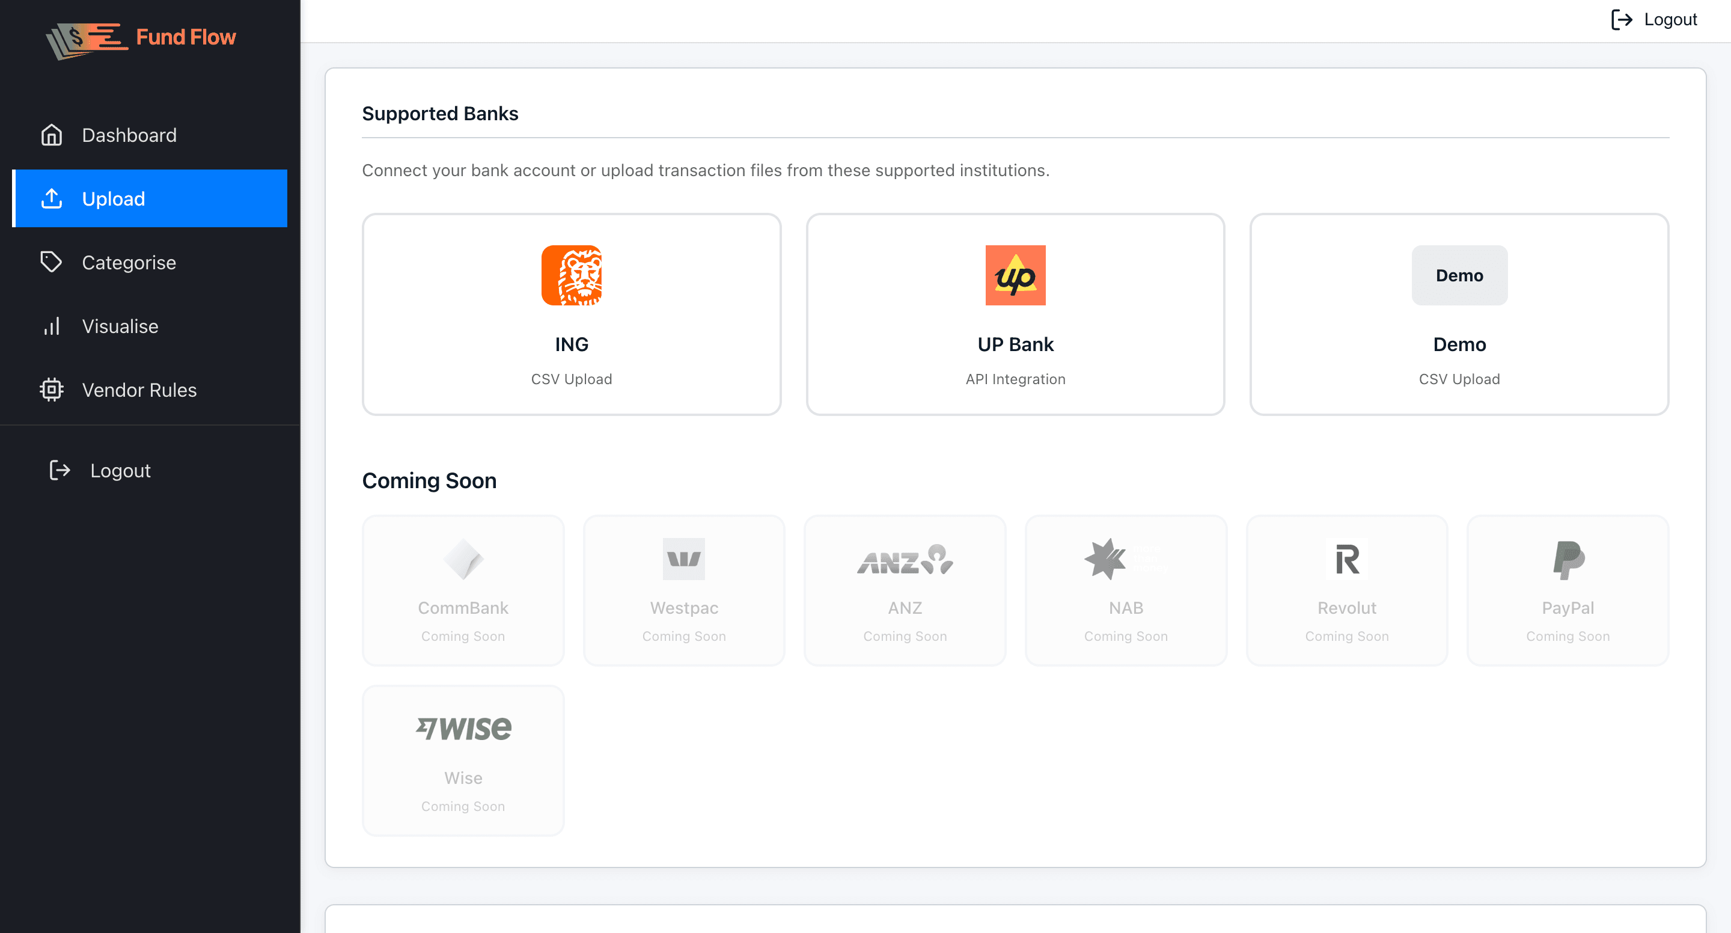The image size is (1731, 933).
Task: Select the Upload menu item
Action: (x=150, y=198)
